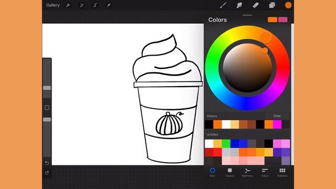Return to the Gallery
Image resolution: width=336 pixels, height=189 pixels.
tap(52, 5)
